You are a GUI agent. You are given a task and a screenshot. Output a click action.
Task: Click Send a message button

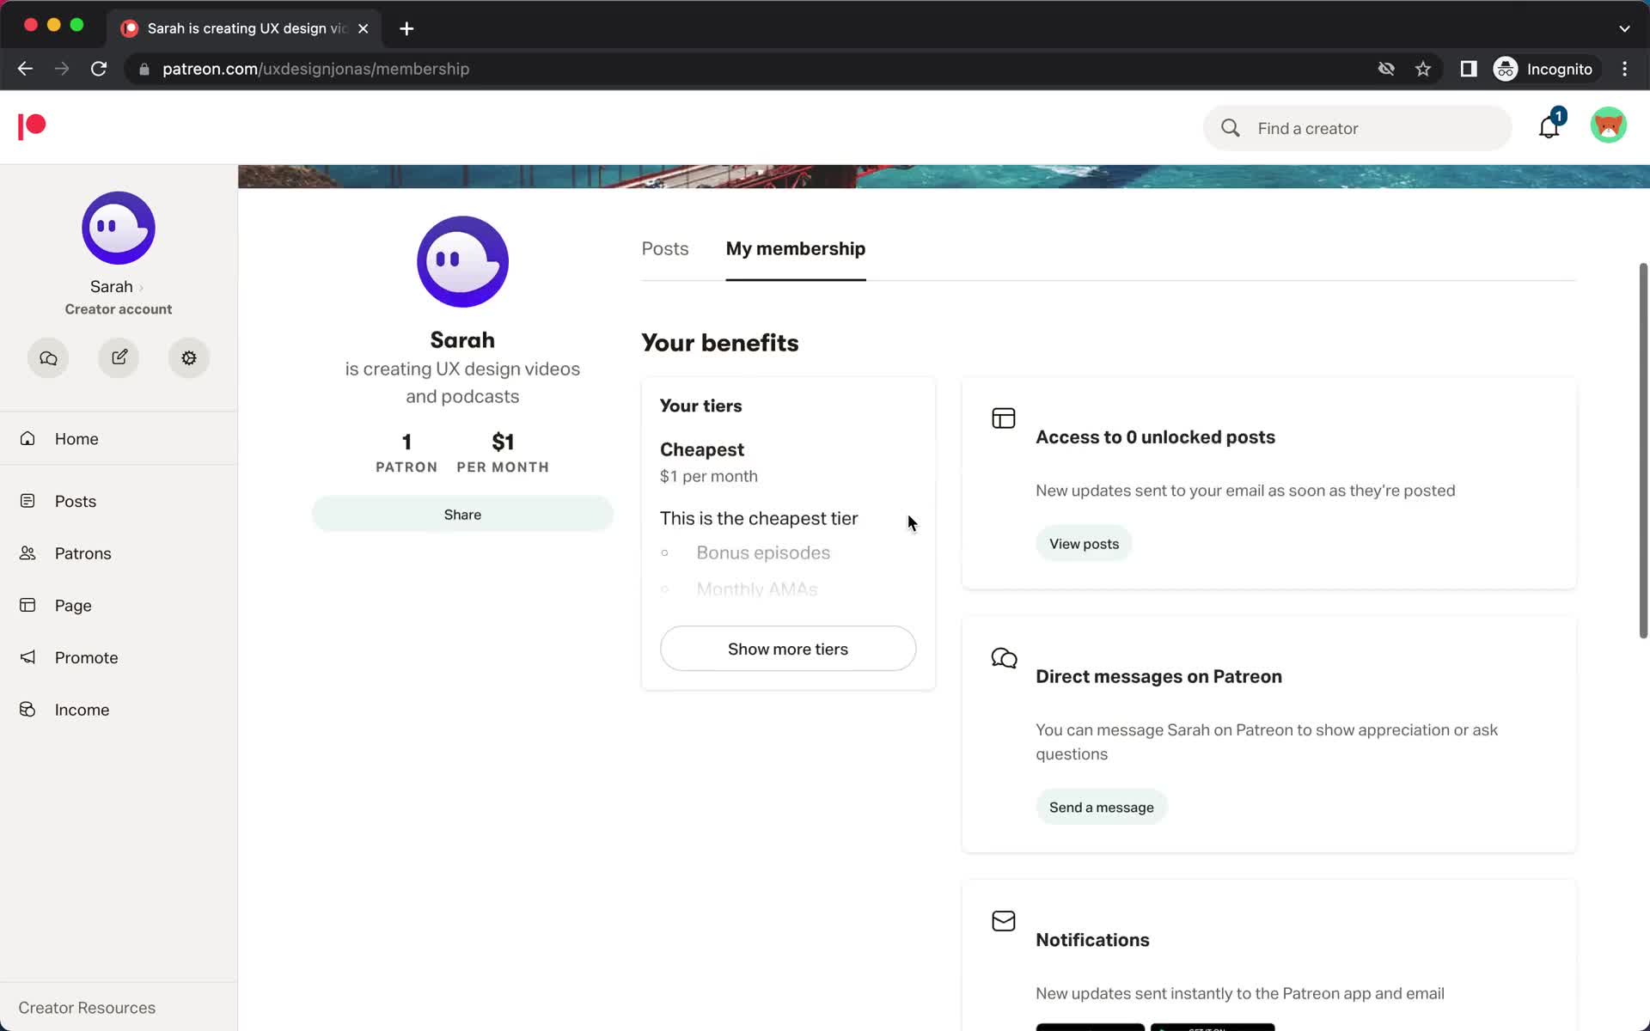click(1100, 807)
